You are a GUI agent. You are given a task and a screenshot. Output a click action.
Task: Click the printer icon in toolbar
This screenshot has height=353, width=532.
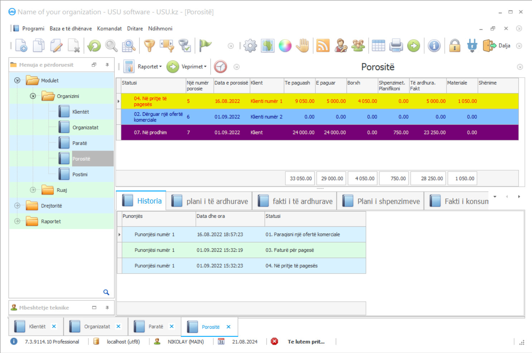396,46
